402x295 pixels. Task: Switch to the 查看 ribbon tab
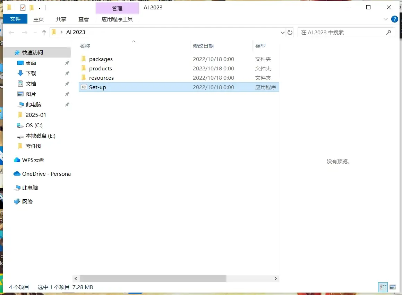[x=83, y=19]
